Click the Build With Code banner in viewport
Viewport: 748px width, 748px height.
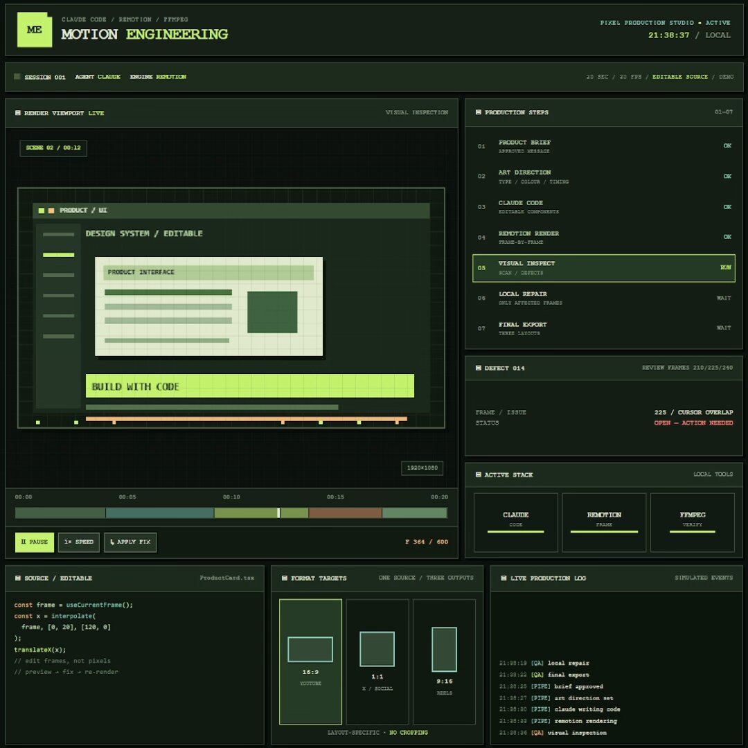pos(250,386)
